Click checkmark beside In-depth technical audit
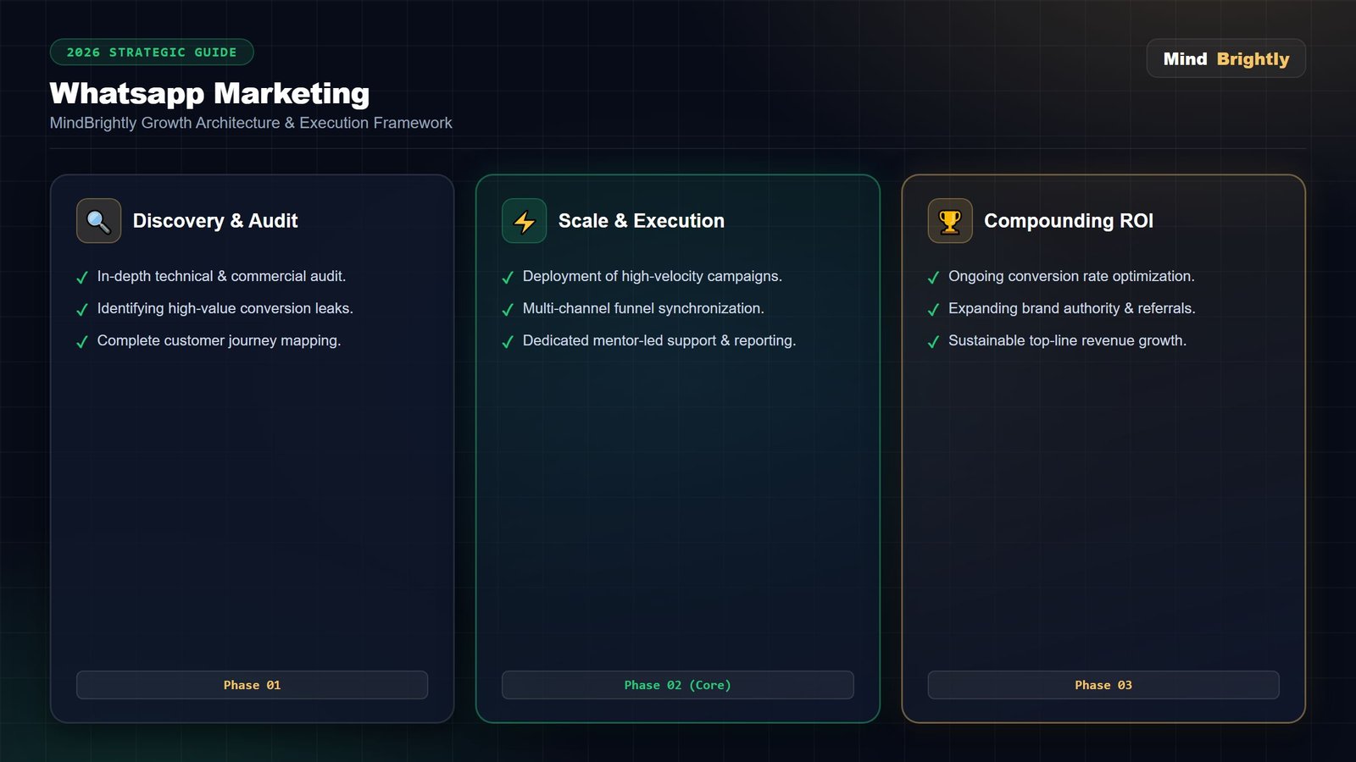This screenshot has width=1356, height=762. [x=82, y=278]
